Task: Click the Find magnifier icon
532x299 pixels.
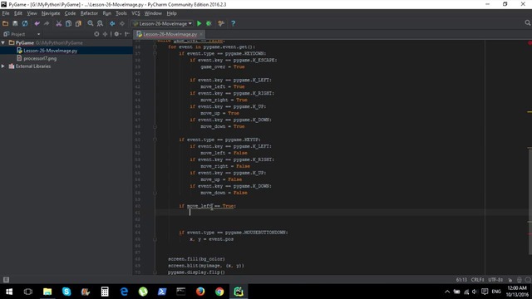Action: [91, 23]
